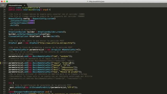Click "builder" variable name on line 36
The height and width of the screenshot is (94, 167).
click(31, 32)
